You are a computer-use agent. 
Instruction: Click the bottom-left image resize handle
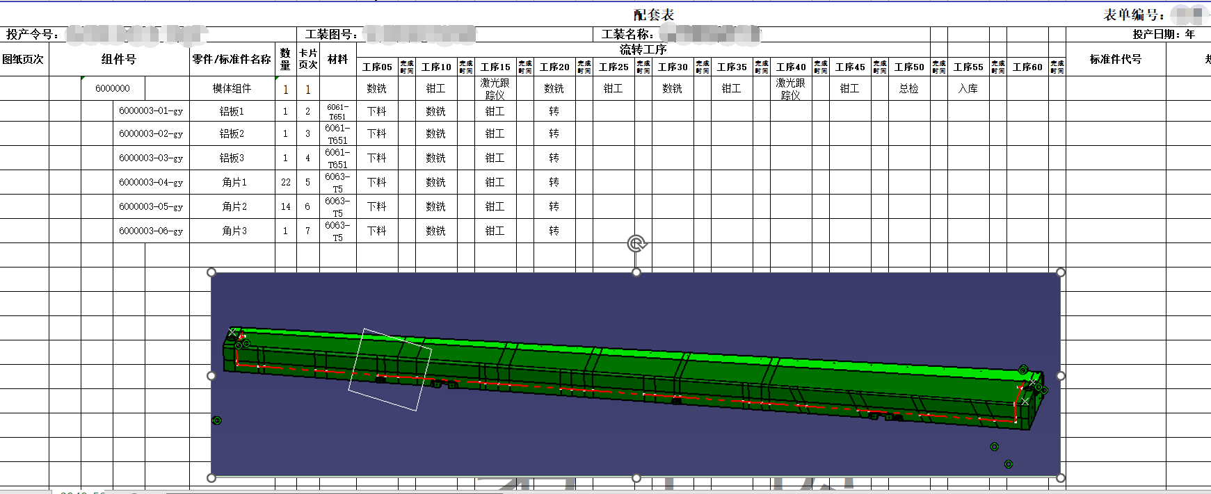211,478
